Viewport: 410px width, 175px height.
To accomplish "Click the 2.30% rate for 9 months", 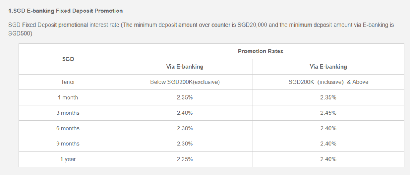I will coord(185,144).
